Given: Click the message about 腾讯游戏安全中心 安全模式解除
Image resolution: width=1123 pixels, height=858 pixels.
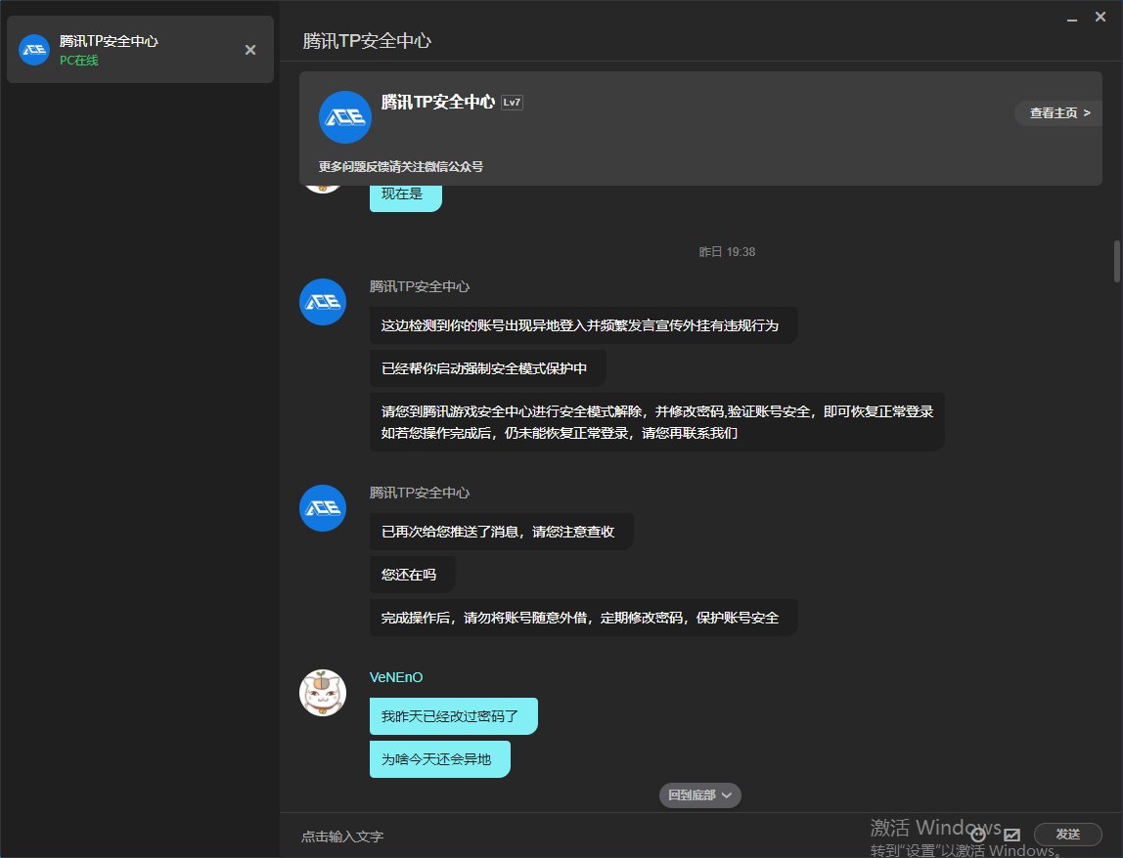Looking at the screenshot, I should click(x=656, y=422).
